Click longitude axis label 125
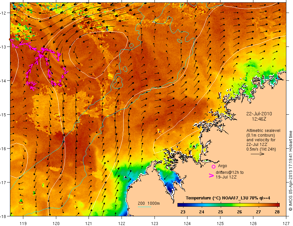Image resolution: width=293 pixels, height=226 pixels. pyautogui.click(x=220, y=223)
